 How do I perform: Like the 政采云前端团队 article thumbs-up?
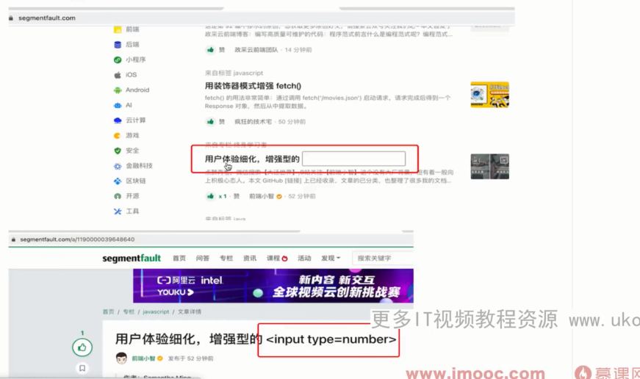(x=210, y=50)
